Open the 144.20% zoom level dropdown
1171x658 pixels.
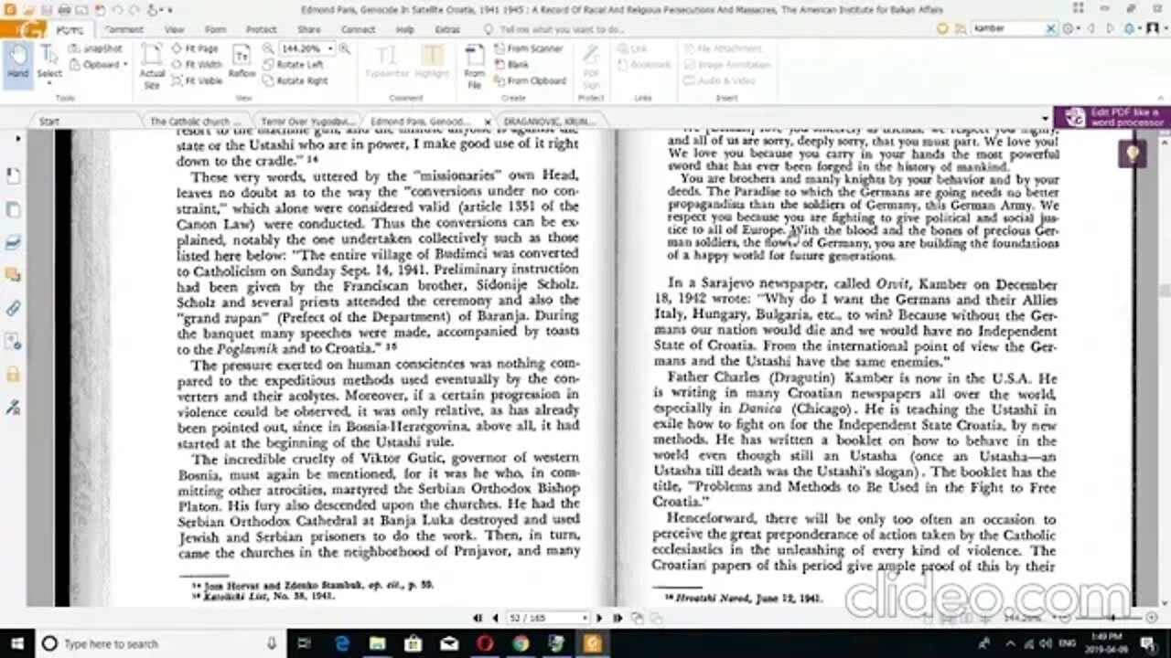(x=329, y=48)
